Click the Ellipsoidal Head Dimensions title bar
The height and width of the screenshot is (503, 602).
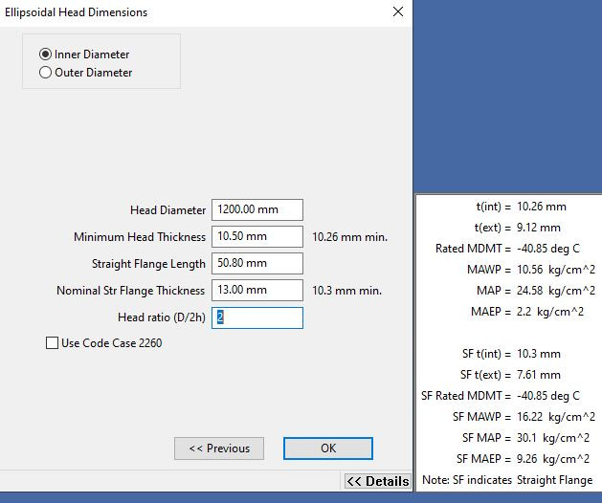191,12
